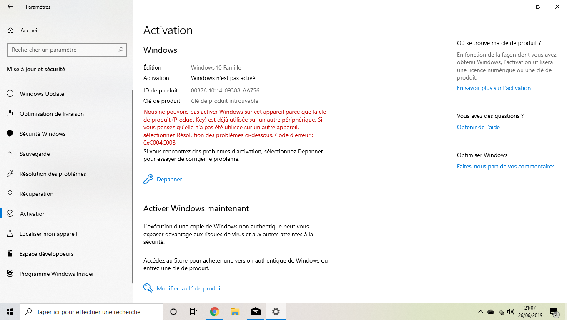Click the 'Où se trouve ma clé de produit ?' heading

499,43
